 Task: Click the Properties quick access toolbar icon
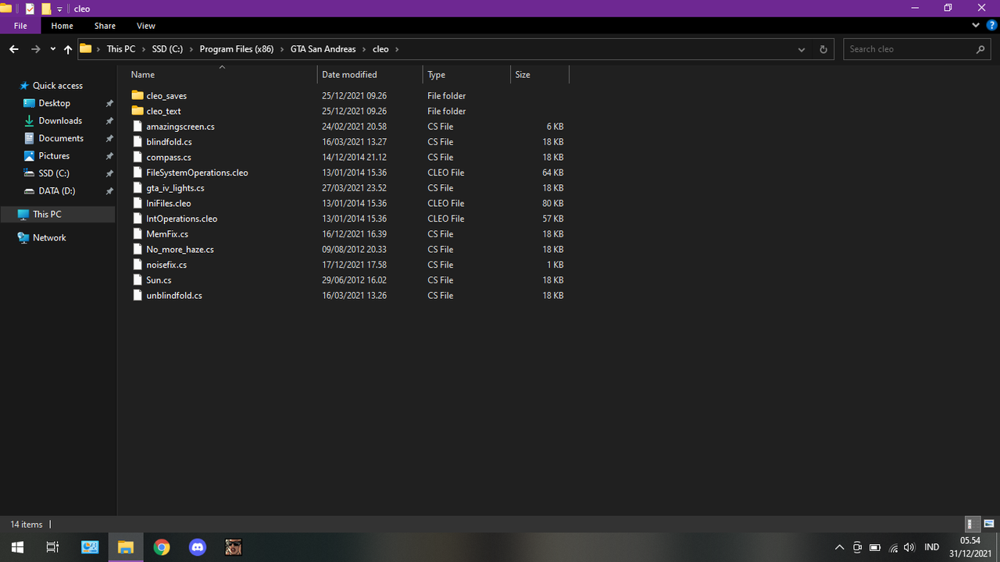[x=30, y=9]
